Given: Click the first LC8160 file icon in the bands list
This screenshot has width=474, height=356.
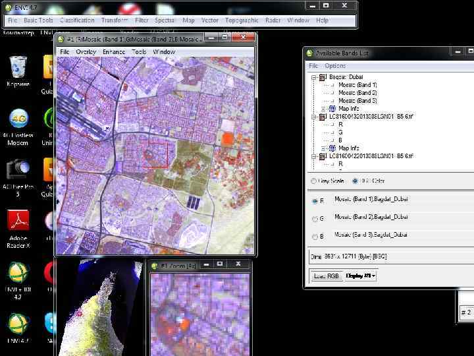Looking at the screenshot, I should [322, 117].
